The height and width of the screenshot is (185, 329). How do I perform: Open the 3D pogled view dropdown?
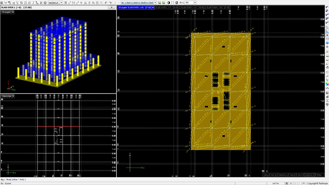tap(13, 12)
